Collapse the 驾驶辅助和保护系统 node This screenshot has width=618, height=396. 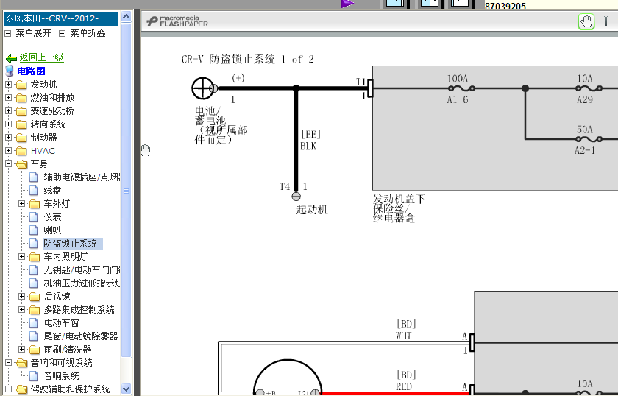click(8, 389)
